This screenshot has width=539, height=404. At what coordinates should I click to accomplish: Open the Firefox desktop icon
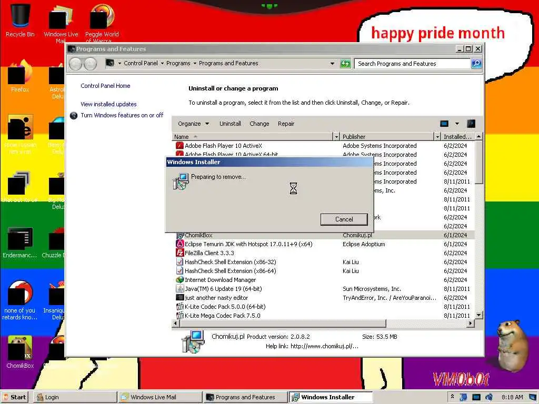pos(20,76)
